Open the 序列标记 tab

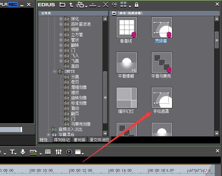[61, 139]
